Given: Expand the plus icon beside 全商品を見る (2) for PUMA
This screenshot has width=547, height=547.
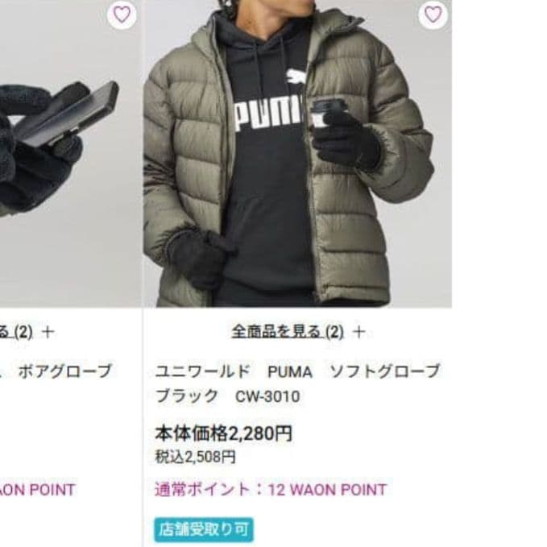Looking at the screenshot, I should point(359,332).
